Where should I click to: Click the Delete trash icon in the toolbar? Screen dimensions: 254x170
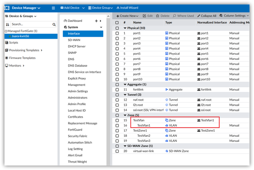point(157,16)
